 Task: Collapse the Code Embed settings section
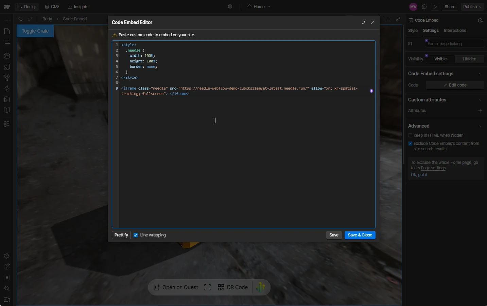click(x=480, y=74)
